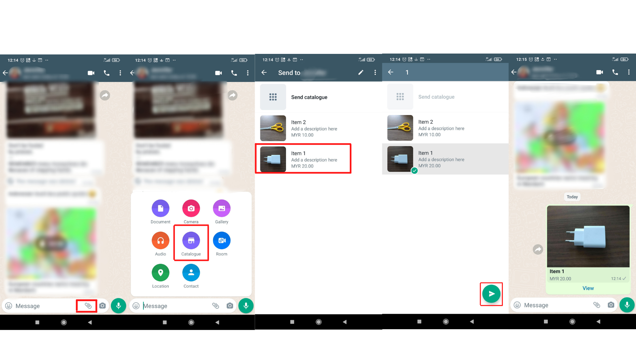Select Item 1 priced MYR 20.00
636x357 pixels.
(304, 159)
